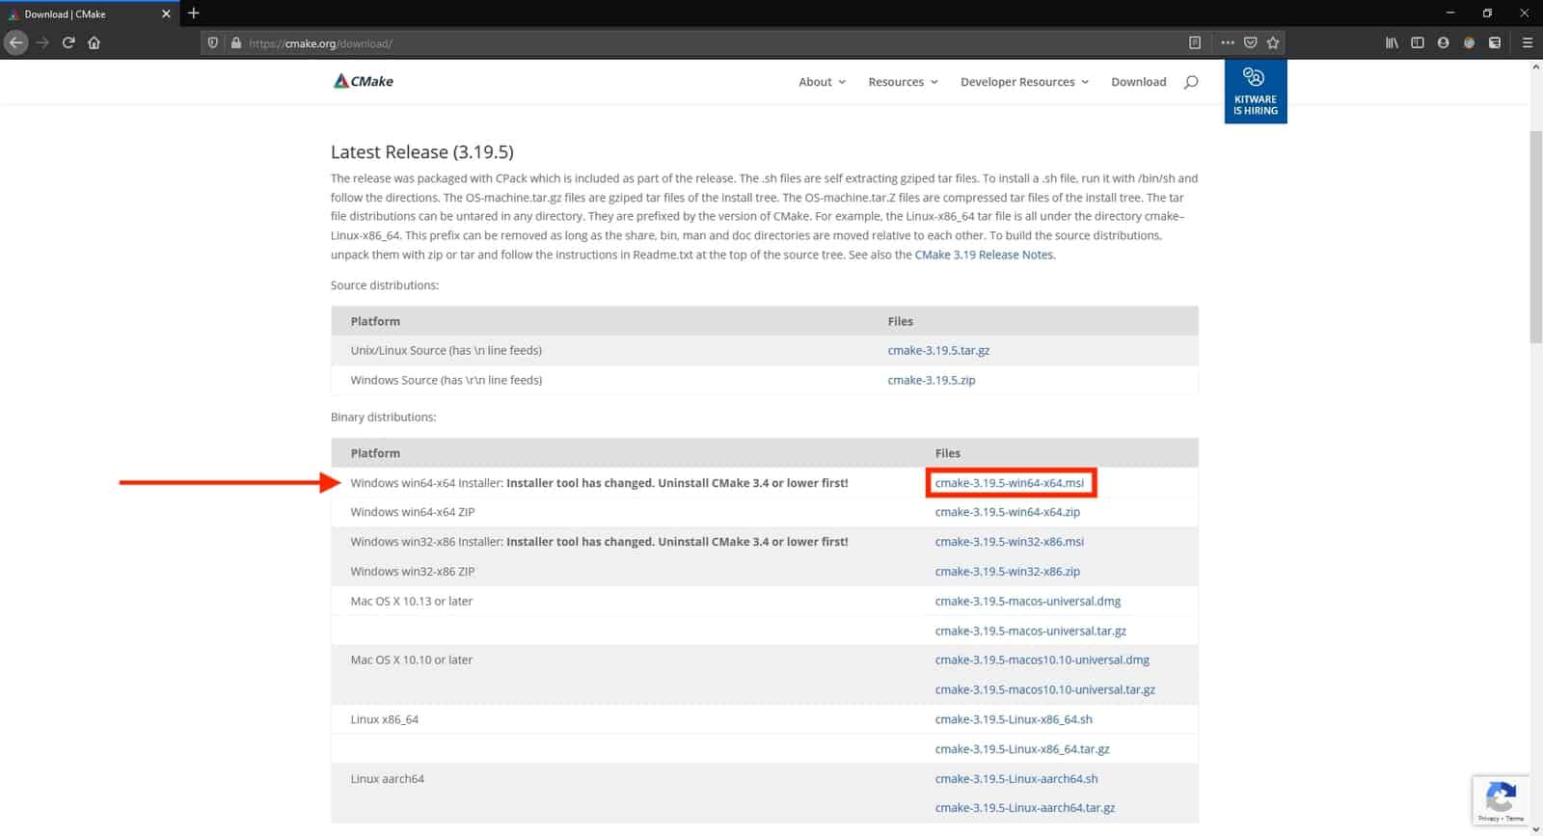Select the Download | CMake tab

(89, 13)
